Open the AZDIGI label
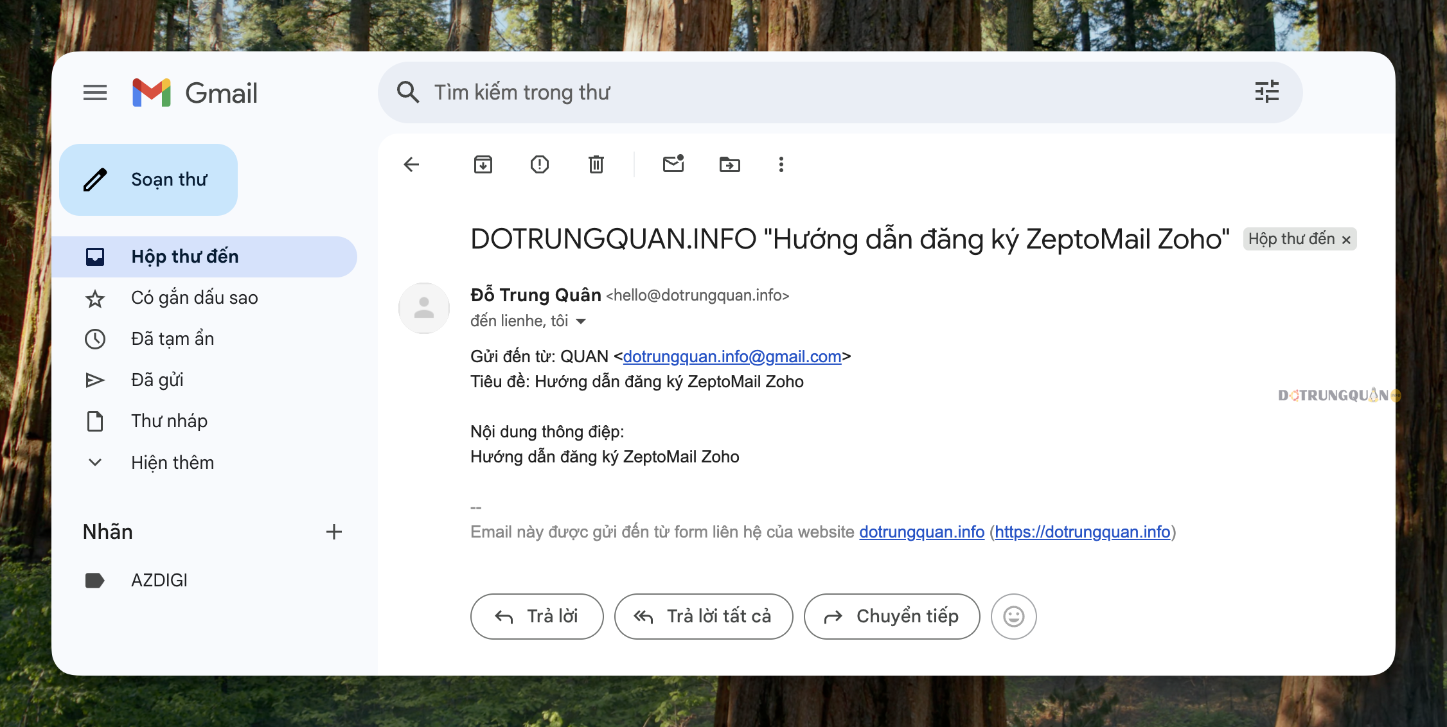This screenshot has height=727, width=1447. (x=204, y=581)
